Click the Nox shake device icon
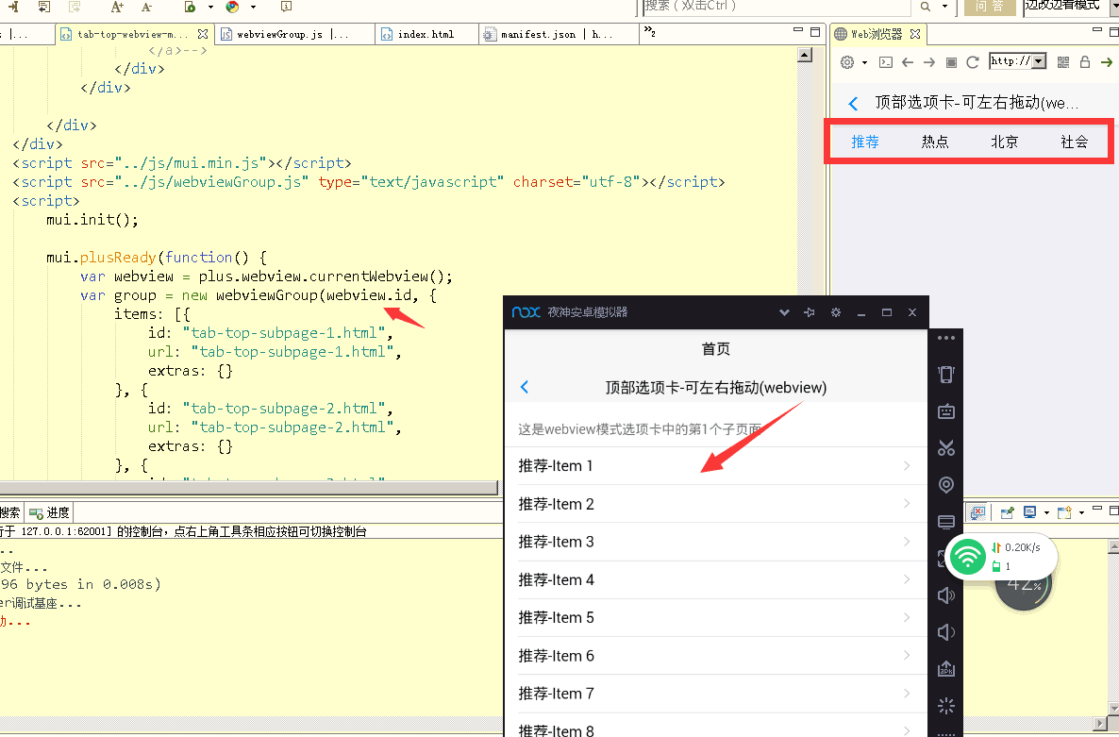Image resolution: width=1119 pixels, height=737 pixels. (x=945, y=374)
